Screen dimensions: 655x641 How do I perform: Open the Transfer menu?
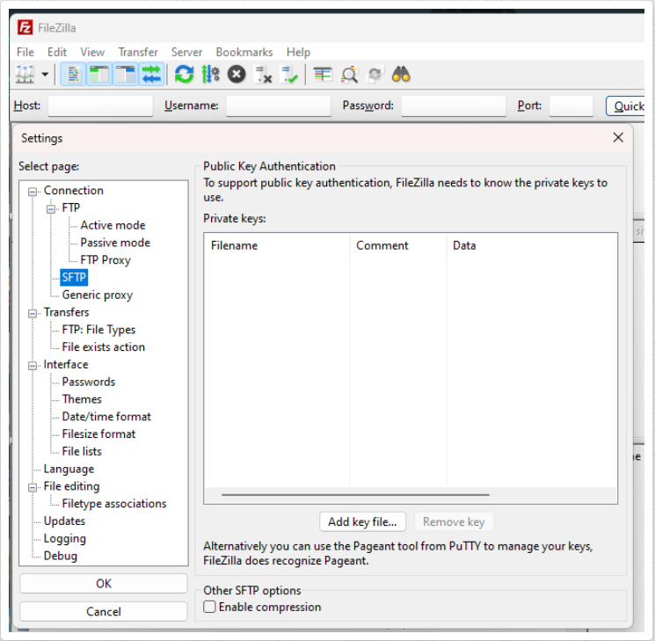[138, 52]
